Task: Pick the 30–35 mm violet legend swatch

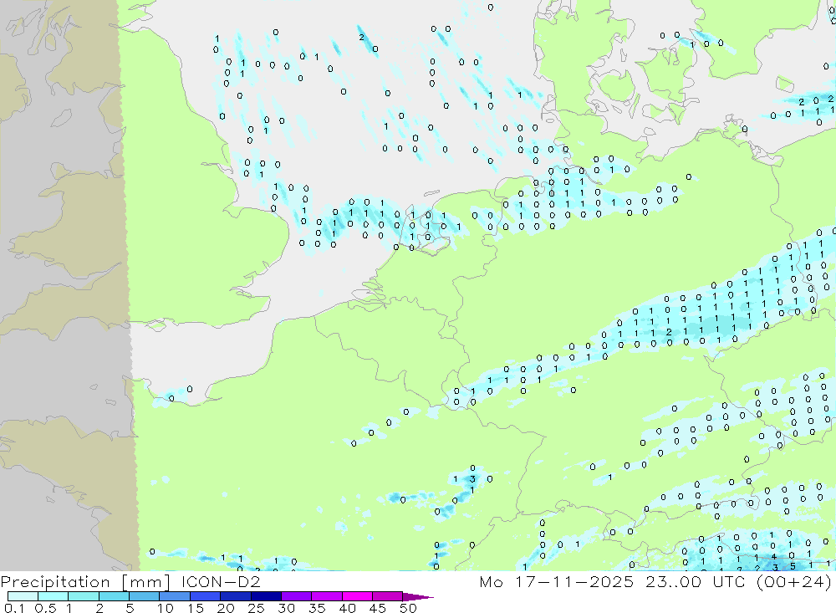Action: point(296,596)
